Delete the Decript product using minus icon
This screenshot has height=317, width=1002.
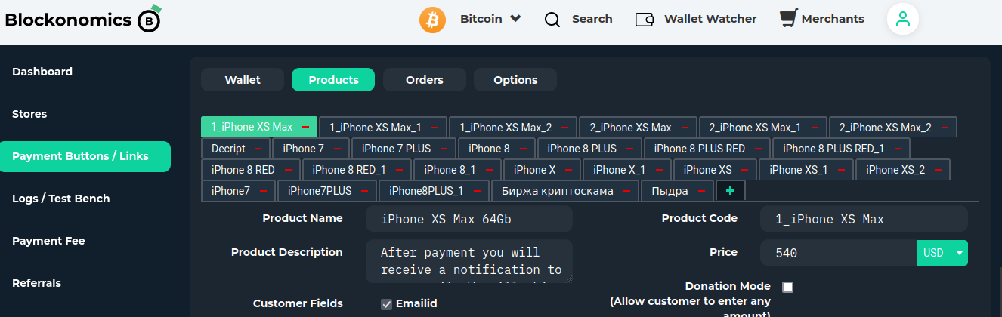[258, 149]
